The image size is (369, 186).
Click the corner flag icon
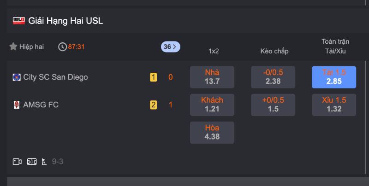coord(44,162)
